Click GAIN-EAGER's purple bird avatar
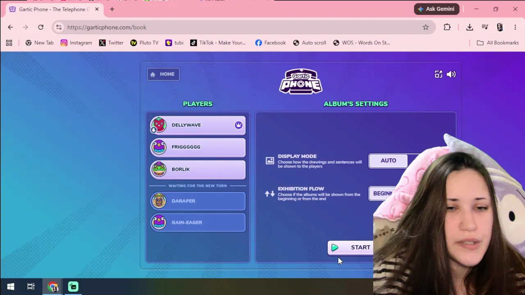This screenshot has height=295, width=525. [x=159, y=222]
